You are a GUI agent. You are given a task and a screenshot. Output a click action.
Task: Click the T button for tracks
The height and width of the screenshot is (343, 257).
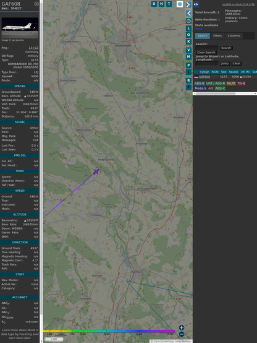(169, 4)
